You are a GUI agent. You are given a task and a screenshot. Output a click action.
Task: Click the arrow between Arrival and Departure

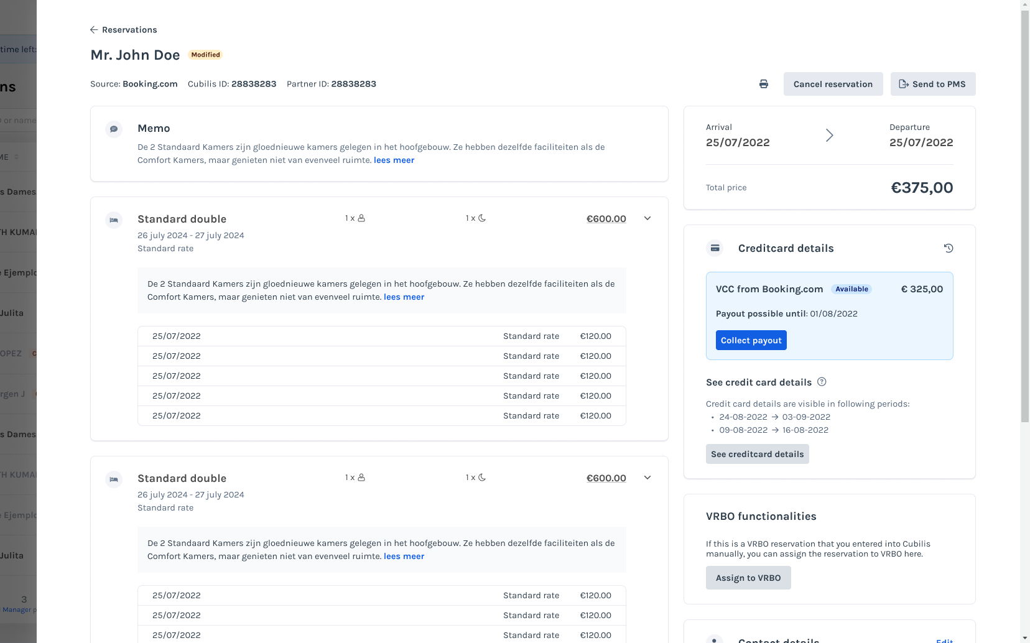tap(829, 136)
